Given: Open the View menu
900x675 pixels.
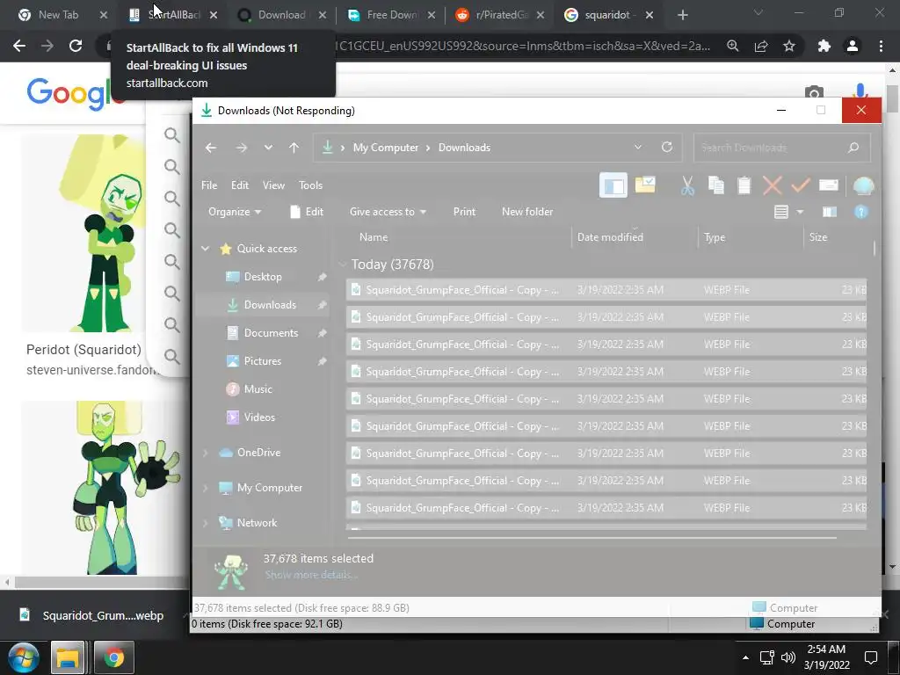Looking at the screenshot, I should [x=274, y=185].
